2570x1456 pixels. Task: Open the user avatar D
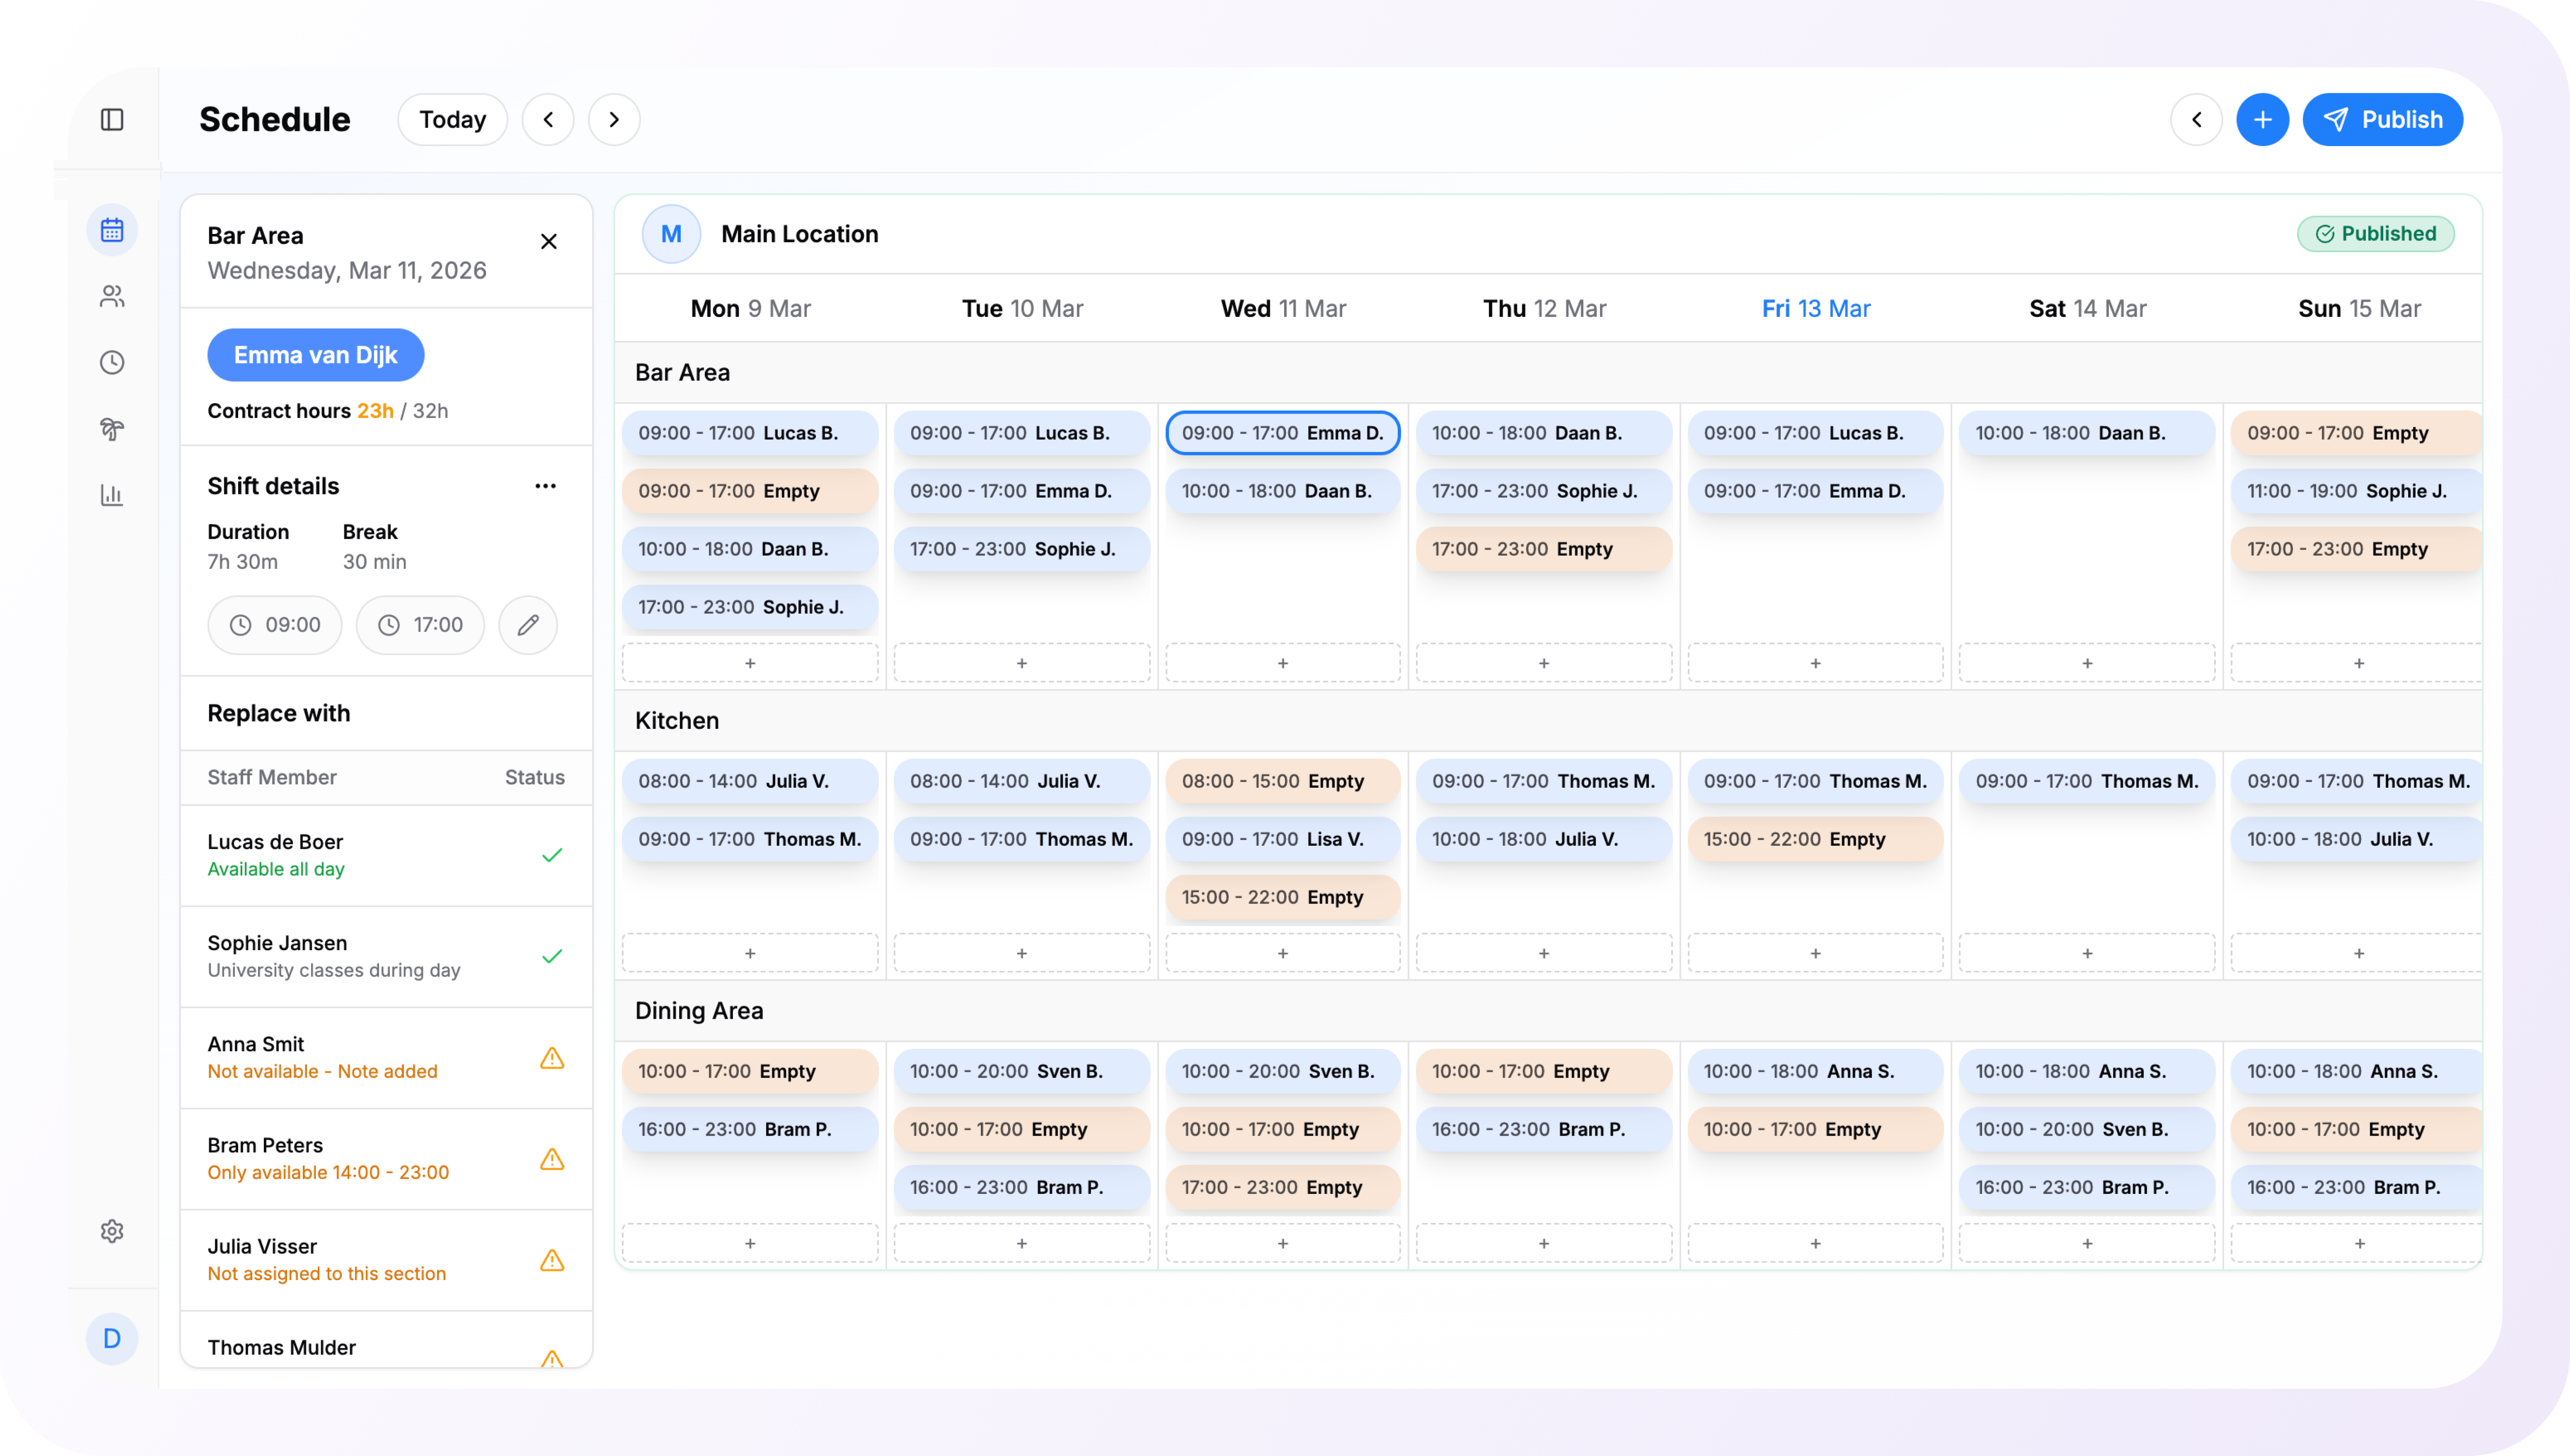(x=112, y=1338)
